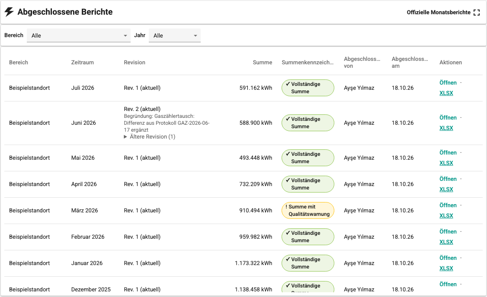The image size is (487, 297).
Task: Open the April 2026 report
Action: pyautogui.click(x=448, y=179)
